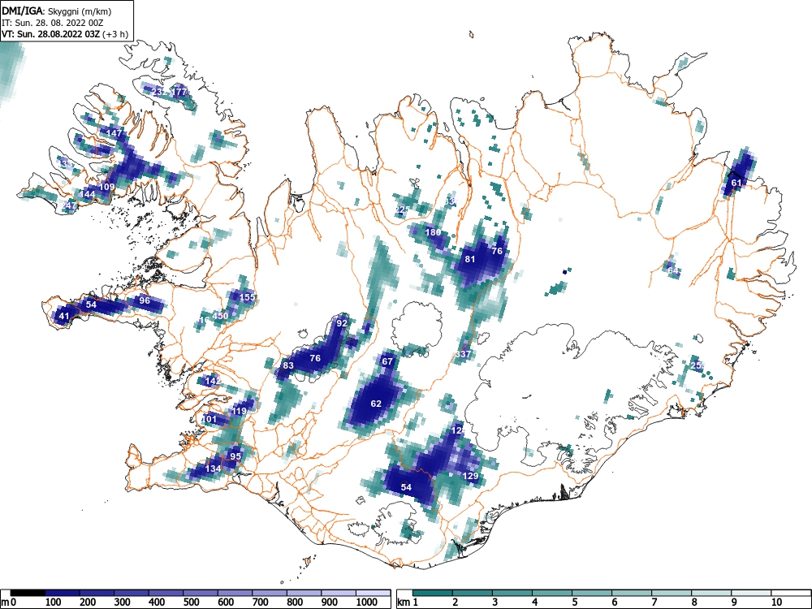Screen dimensions: 812x609
Task: Click the visibility value '450' on the map
Action: click(x=220, y=315)
